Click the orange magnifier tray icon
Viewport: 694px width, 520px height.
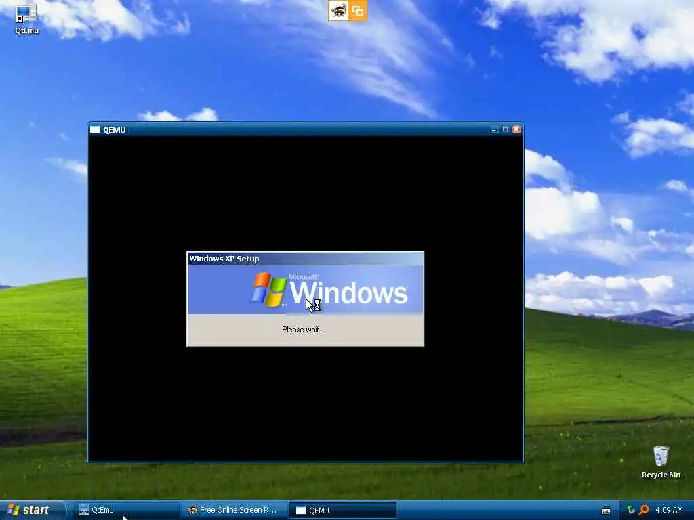tap(644, 510)
